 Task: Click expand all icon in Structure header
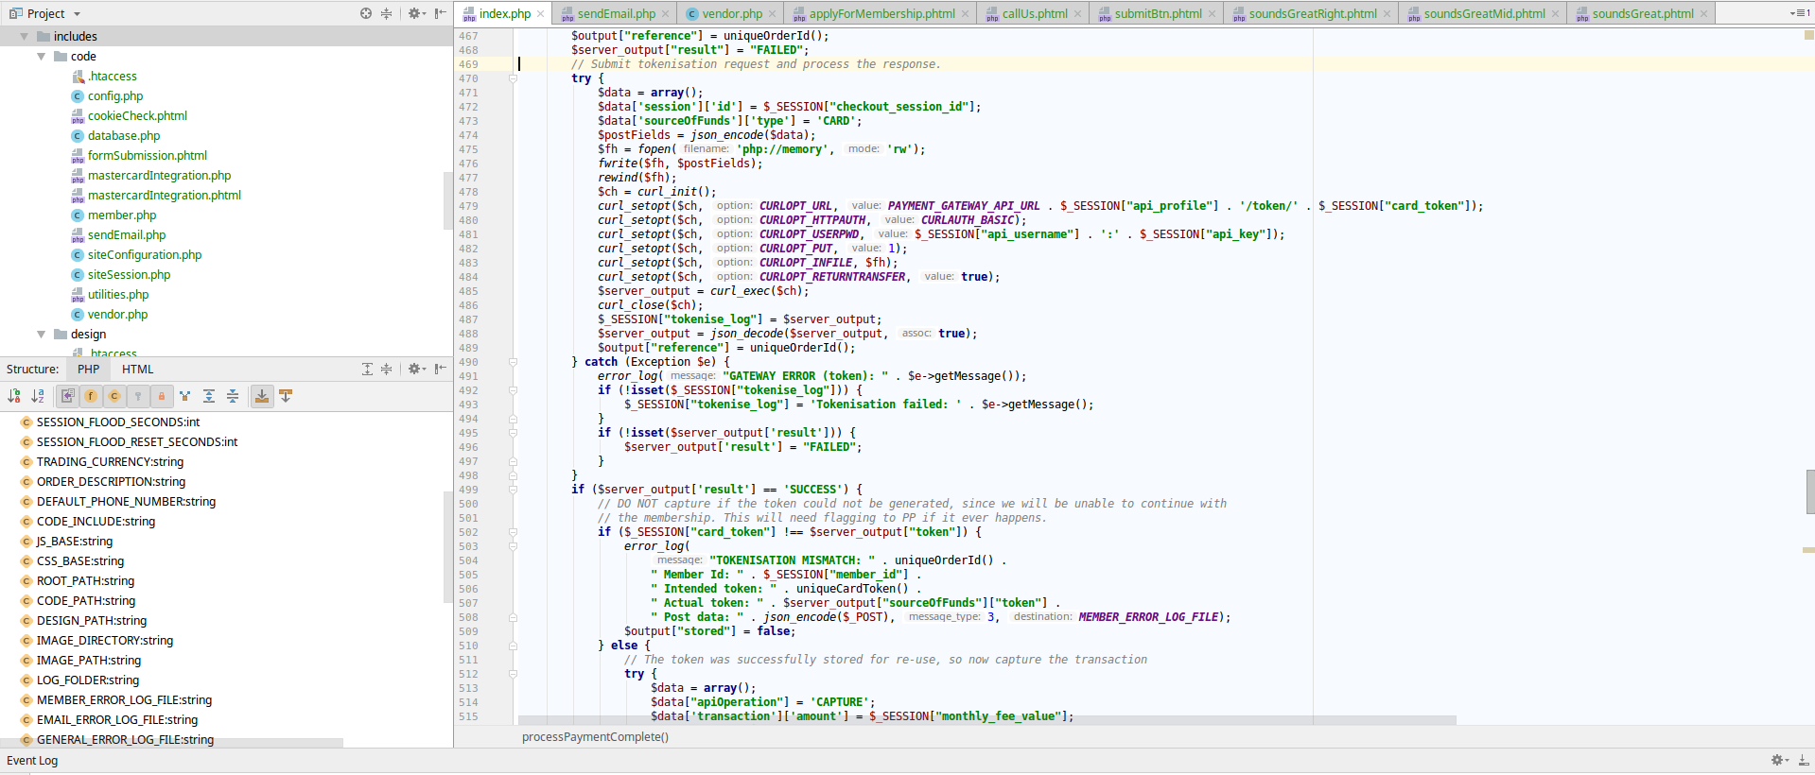tap(367, 369)
